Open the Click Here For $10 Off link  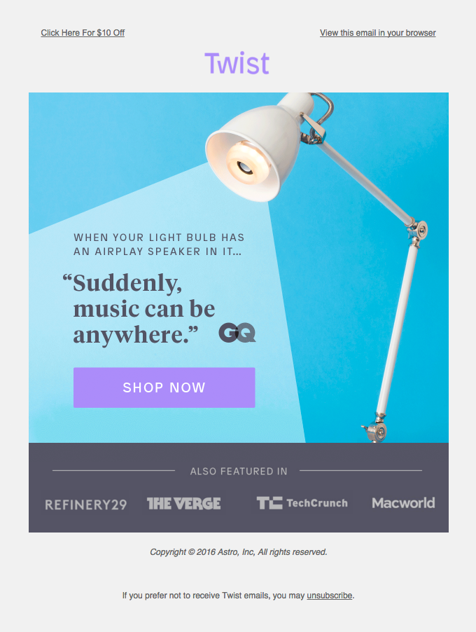point(83,33)
